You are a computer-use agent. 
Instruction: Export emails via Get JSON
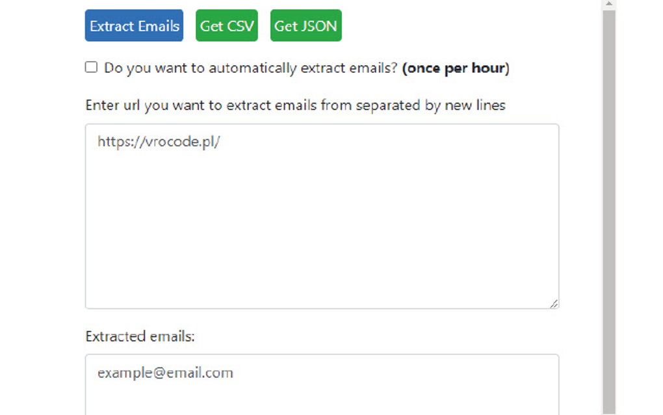(305, 26)
